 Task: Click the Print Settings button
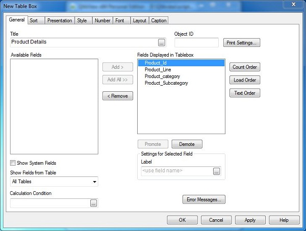242,42
